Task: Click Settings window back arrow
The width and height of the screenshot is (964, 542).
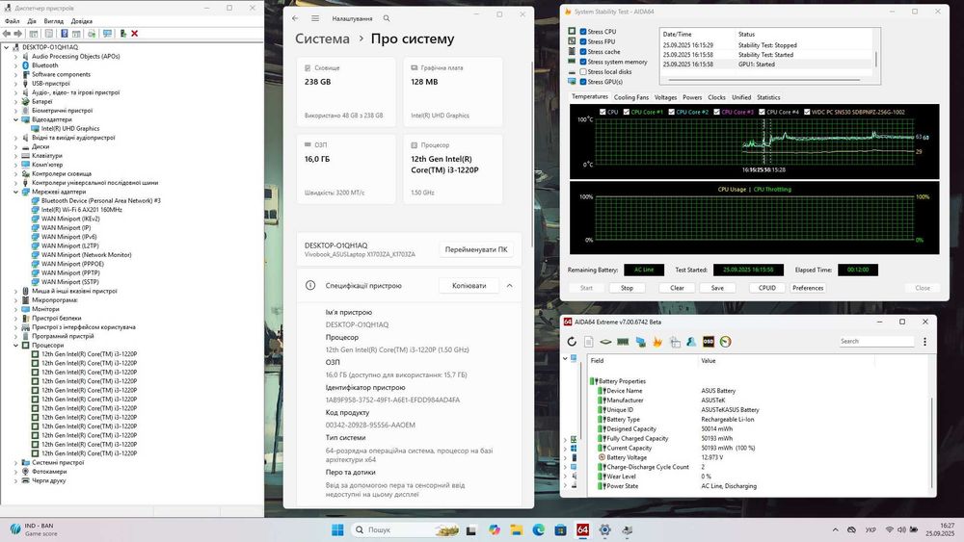Action: pos(295,18)
